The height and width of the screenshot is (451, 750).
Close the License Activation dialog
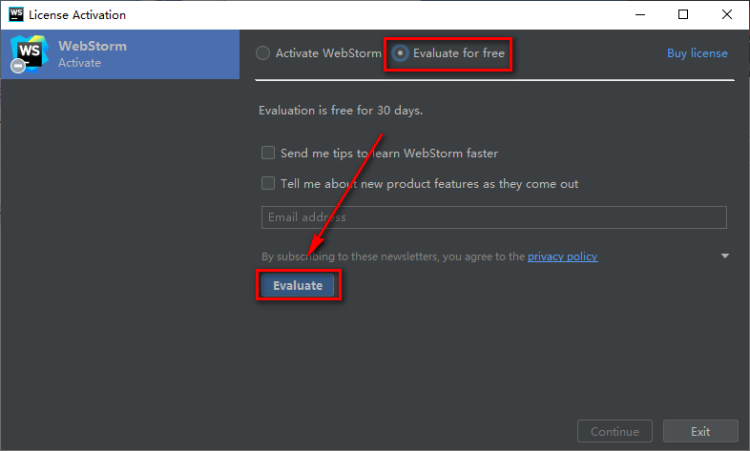coord(727,15)
